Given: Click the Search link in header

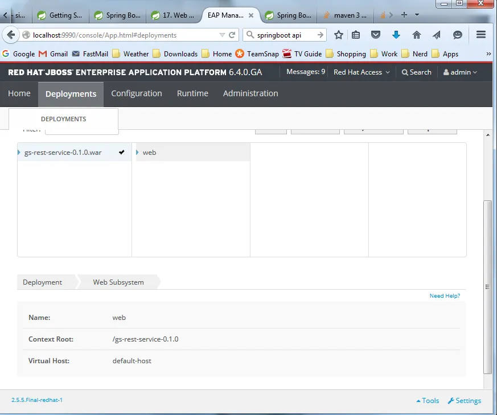Looking at the screenshot, I should point(417,72).
